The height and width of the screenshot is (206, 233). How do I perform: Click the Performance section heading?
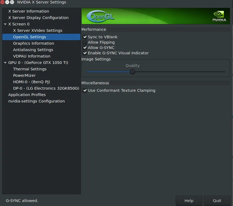[94, 29]
